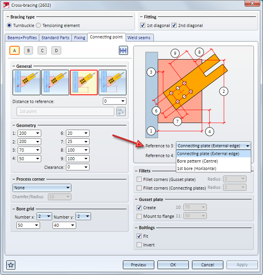This screenshot has height=275, width=263.
Task: Select connecting point D button
Action: pyautogui.click(x=56, y=51)
